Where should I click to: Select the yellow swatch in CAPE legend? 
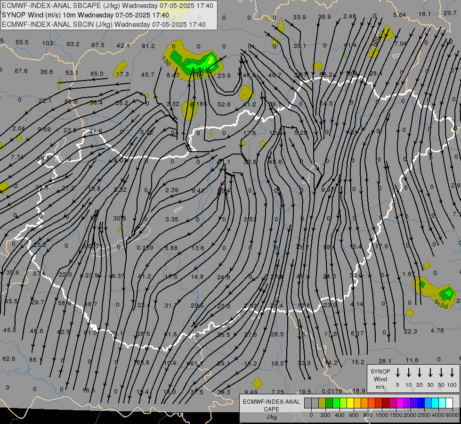(x=350, y=403)
